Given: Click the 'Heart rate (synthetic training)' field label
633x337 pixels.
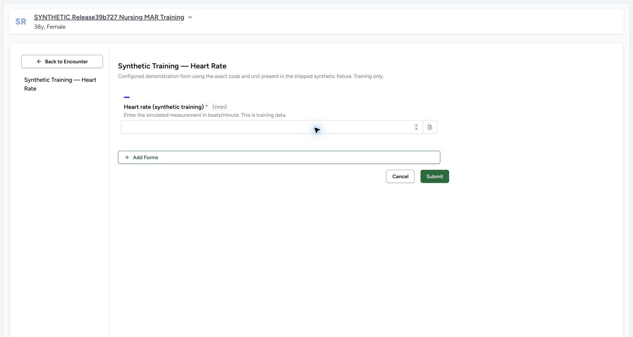Looking at the screenshot, I should click(164, 107).
